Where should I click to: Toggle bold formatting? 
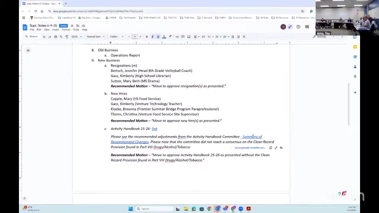pos(147,37)
